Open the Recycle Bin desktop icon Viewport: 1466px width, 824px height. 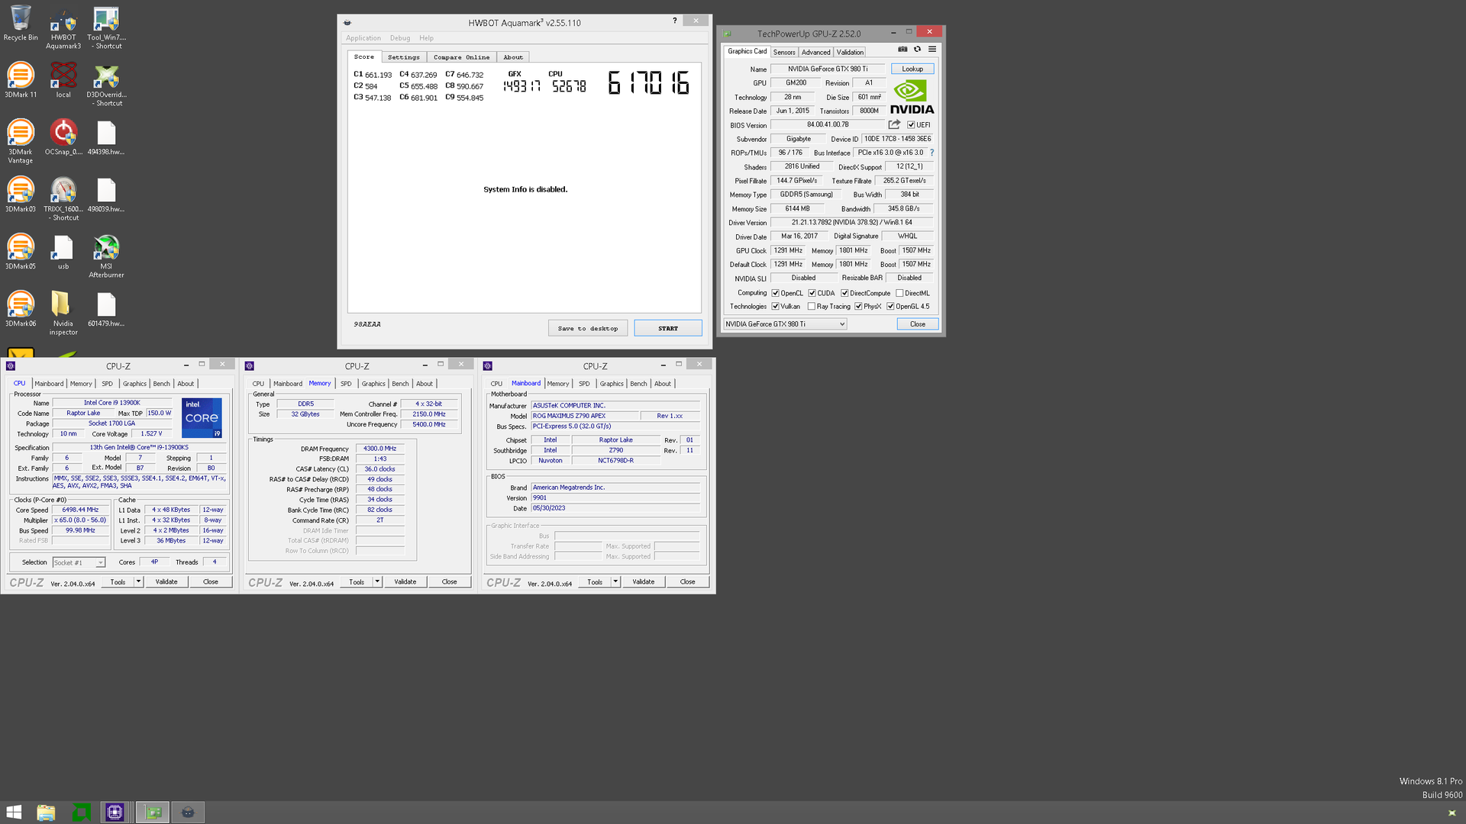[x=21, y=23]
